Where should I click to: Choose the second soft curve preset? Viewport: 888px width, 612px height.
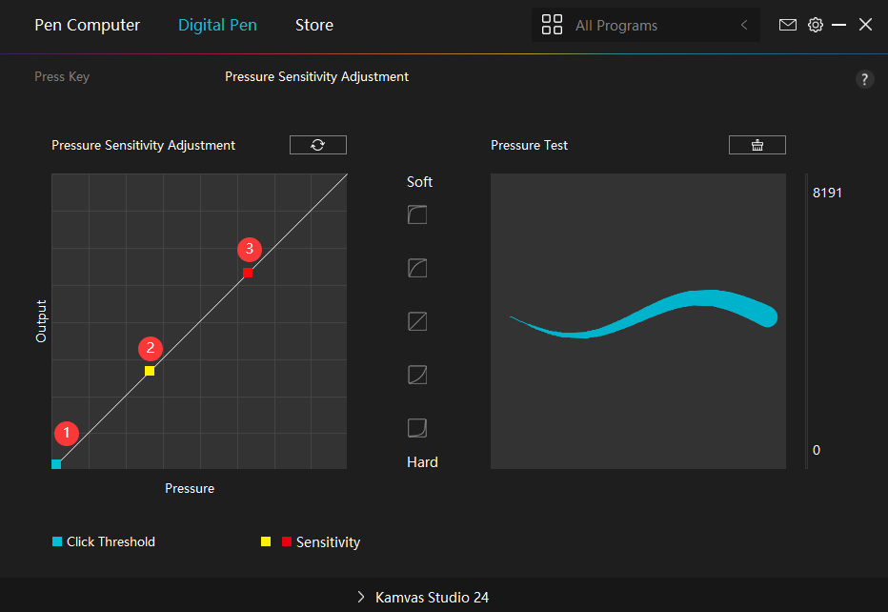pos(416,268)
